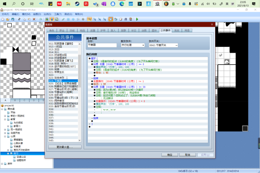The height and width of the screenshot is (173, 260).
Task: Select the Ellipse drawing tool
Action: (73, 19)
